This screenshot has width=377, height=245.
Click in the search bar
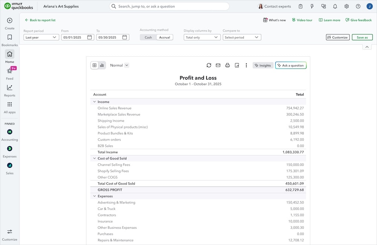170,6
